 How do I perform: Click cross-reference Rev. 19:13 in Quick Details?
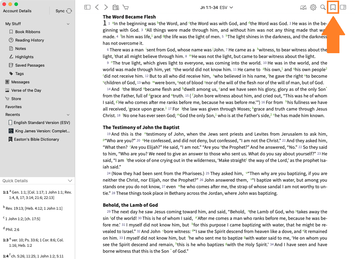point(14,208)
